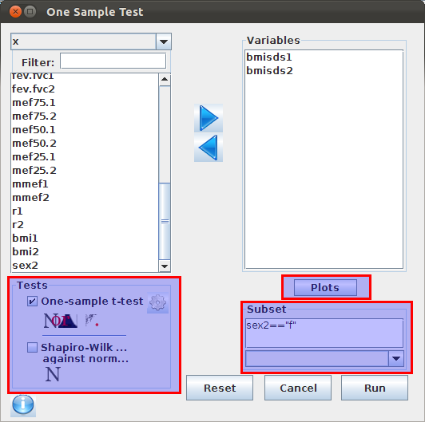Image resolution: width=425 pixels, height=422 pixels.
Task: Expand the data frame dropdown showing x
Action: (x=164, y=41)
